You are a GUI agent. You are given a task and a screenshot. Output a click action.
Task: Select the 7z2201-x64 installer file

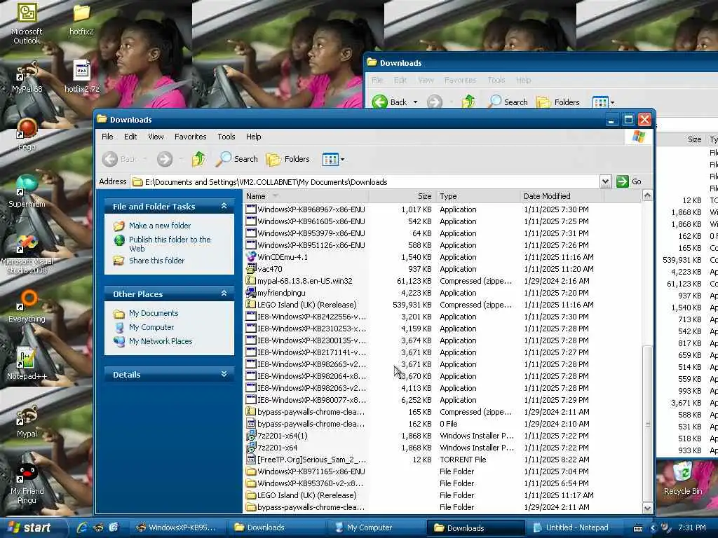[278, 448]
